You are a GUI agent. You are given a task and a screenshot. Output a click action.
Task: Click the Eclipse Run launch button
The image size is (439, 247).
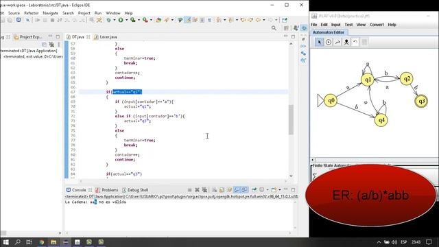121,20
